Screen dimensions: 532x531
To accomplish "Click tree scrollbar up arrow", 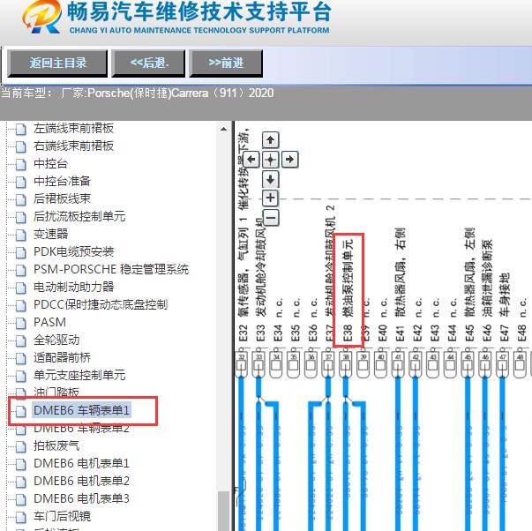I will [223, 129].
